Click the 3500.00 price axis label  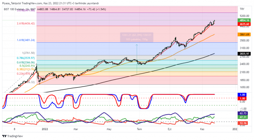point(245,41)
